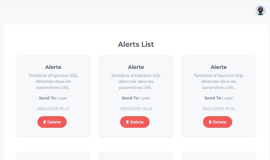Viewport: 270px width, 160px height.
Task: Select the Alerte title of the 18:20 card
Action: tap(219, 67)
